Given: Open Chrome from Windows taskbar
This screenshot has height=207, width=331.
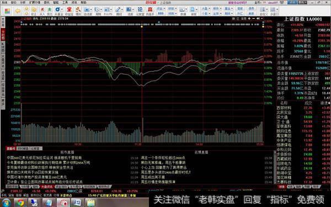Looking at the screenshot, I should point(21,203).
